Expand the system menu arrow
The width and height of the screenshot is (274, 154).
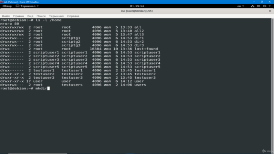point(270,6)
